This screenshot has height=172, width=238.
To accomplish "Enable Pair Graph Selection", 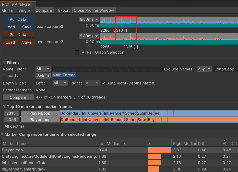I will [x=77, y=52].
